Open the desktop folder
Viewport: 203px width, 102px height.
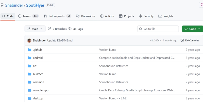pyautogui.click(x=38, y=98)
